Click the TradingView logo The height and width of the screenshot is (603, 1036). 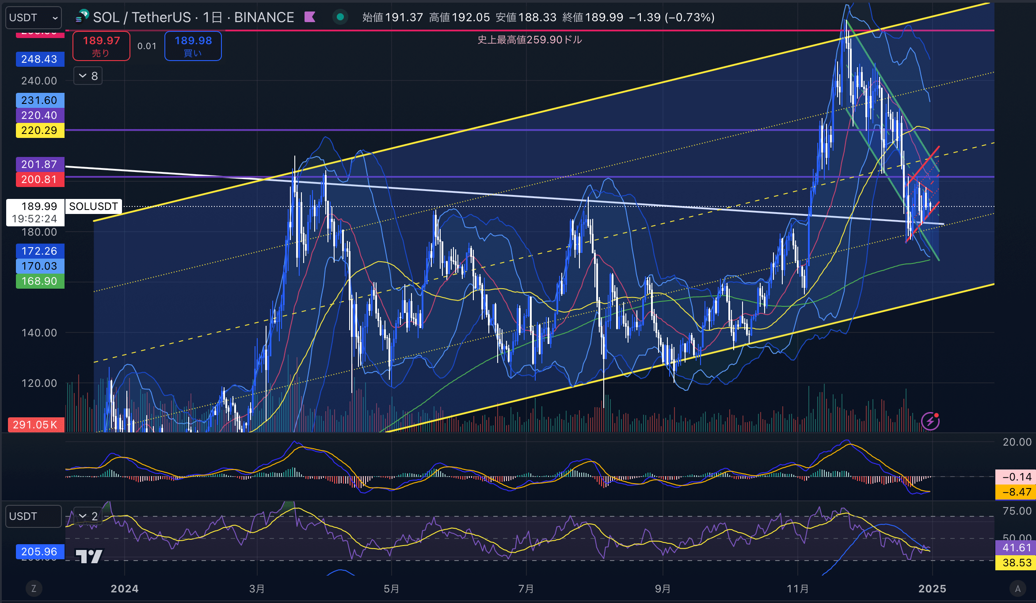pos(89,556)
